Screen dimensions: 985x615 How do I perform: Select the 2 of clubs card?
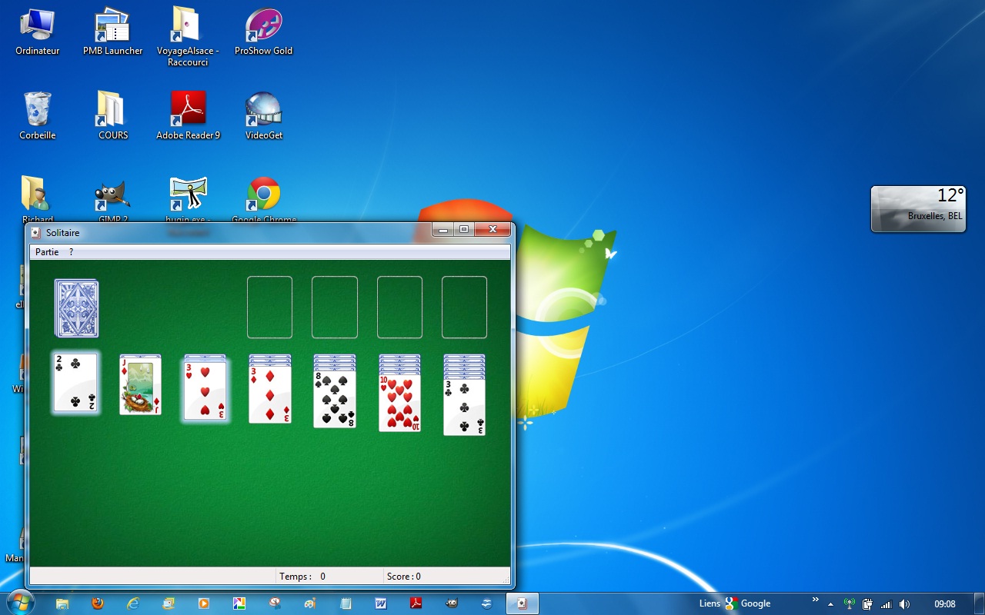tap(75, 383)
